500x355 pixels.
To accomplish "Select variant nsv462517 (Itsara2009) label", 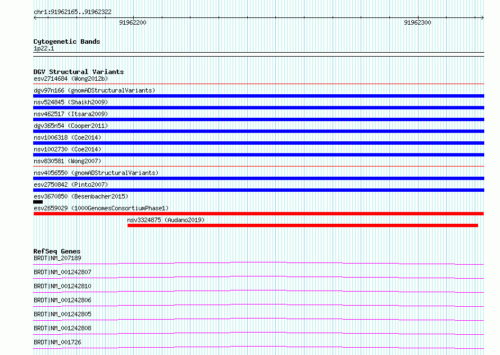I will click(71, 114).
